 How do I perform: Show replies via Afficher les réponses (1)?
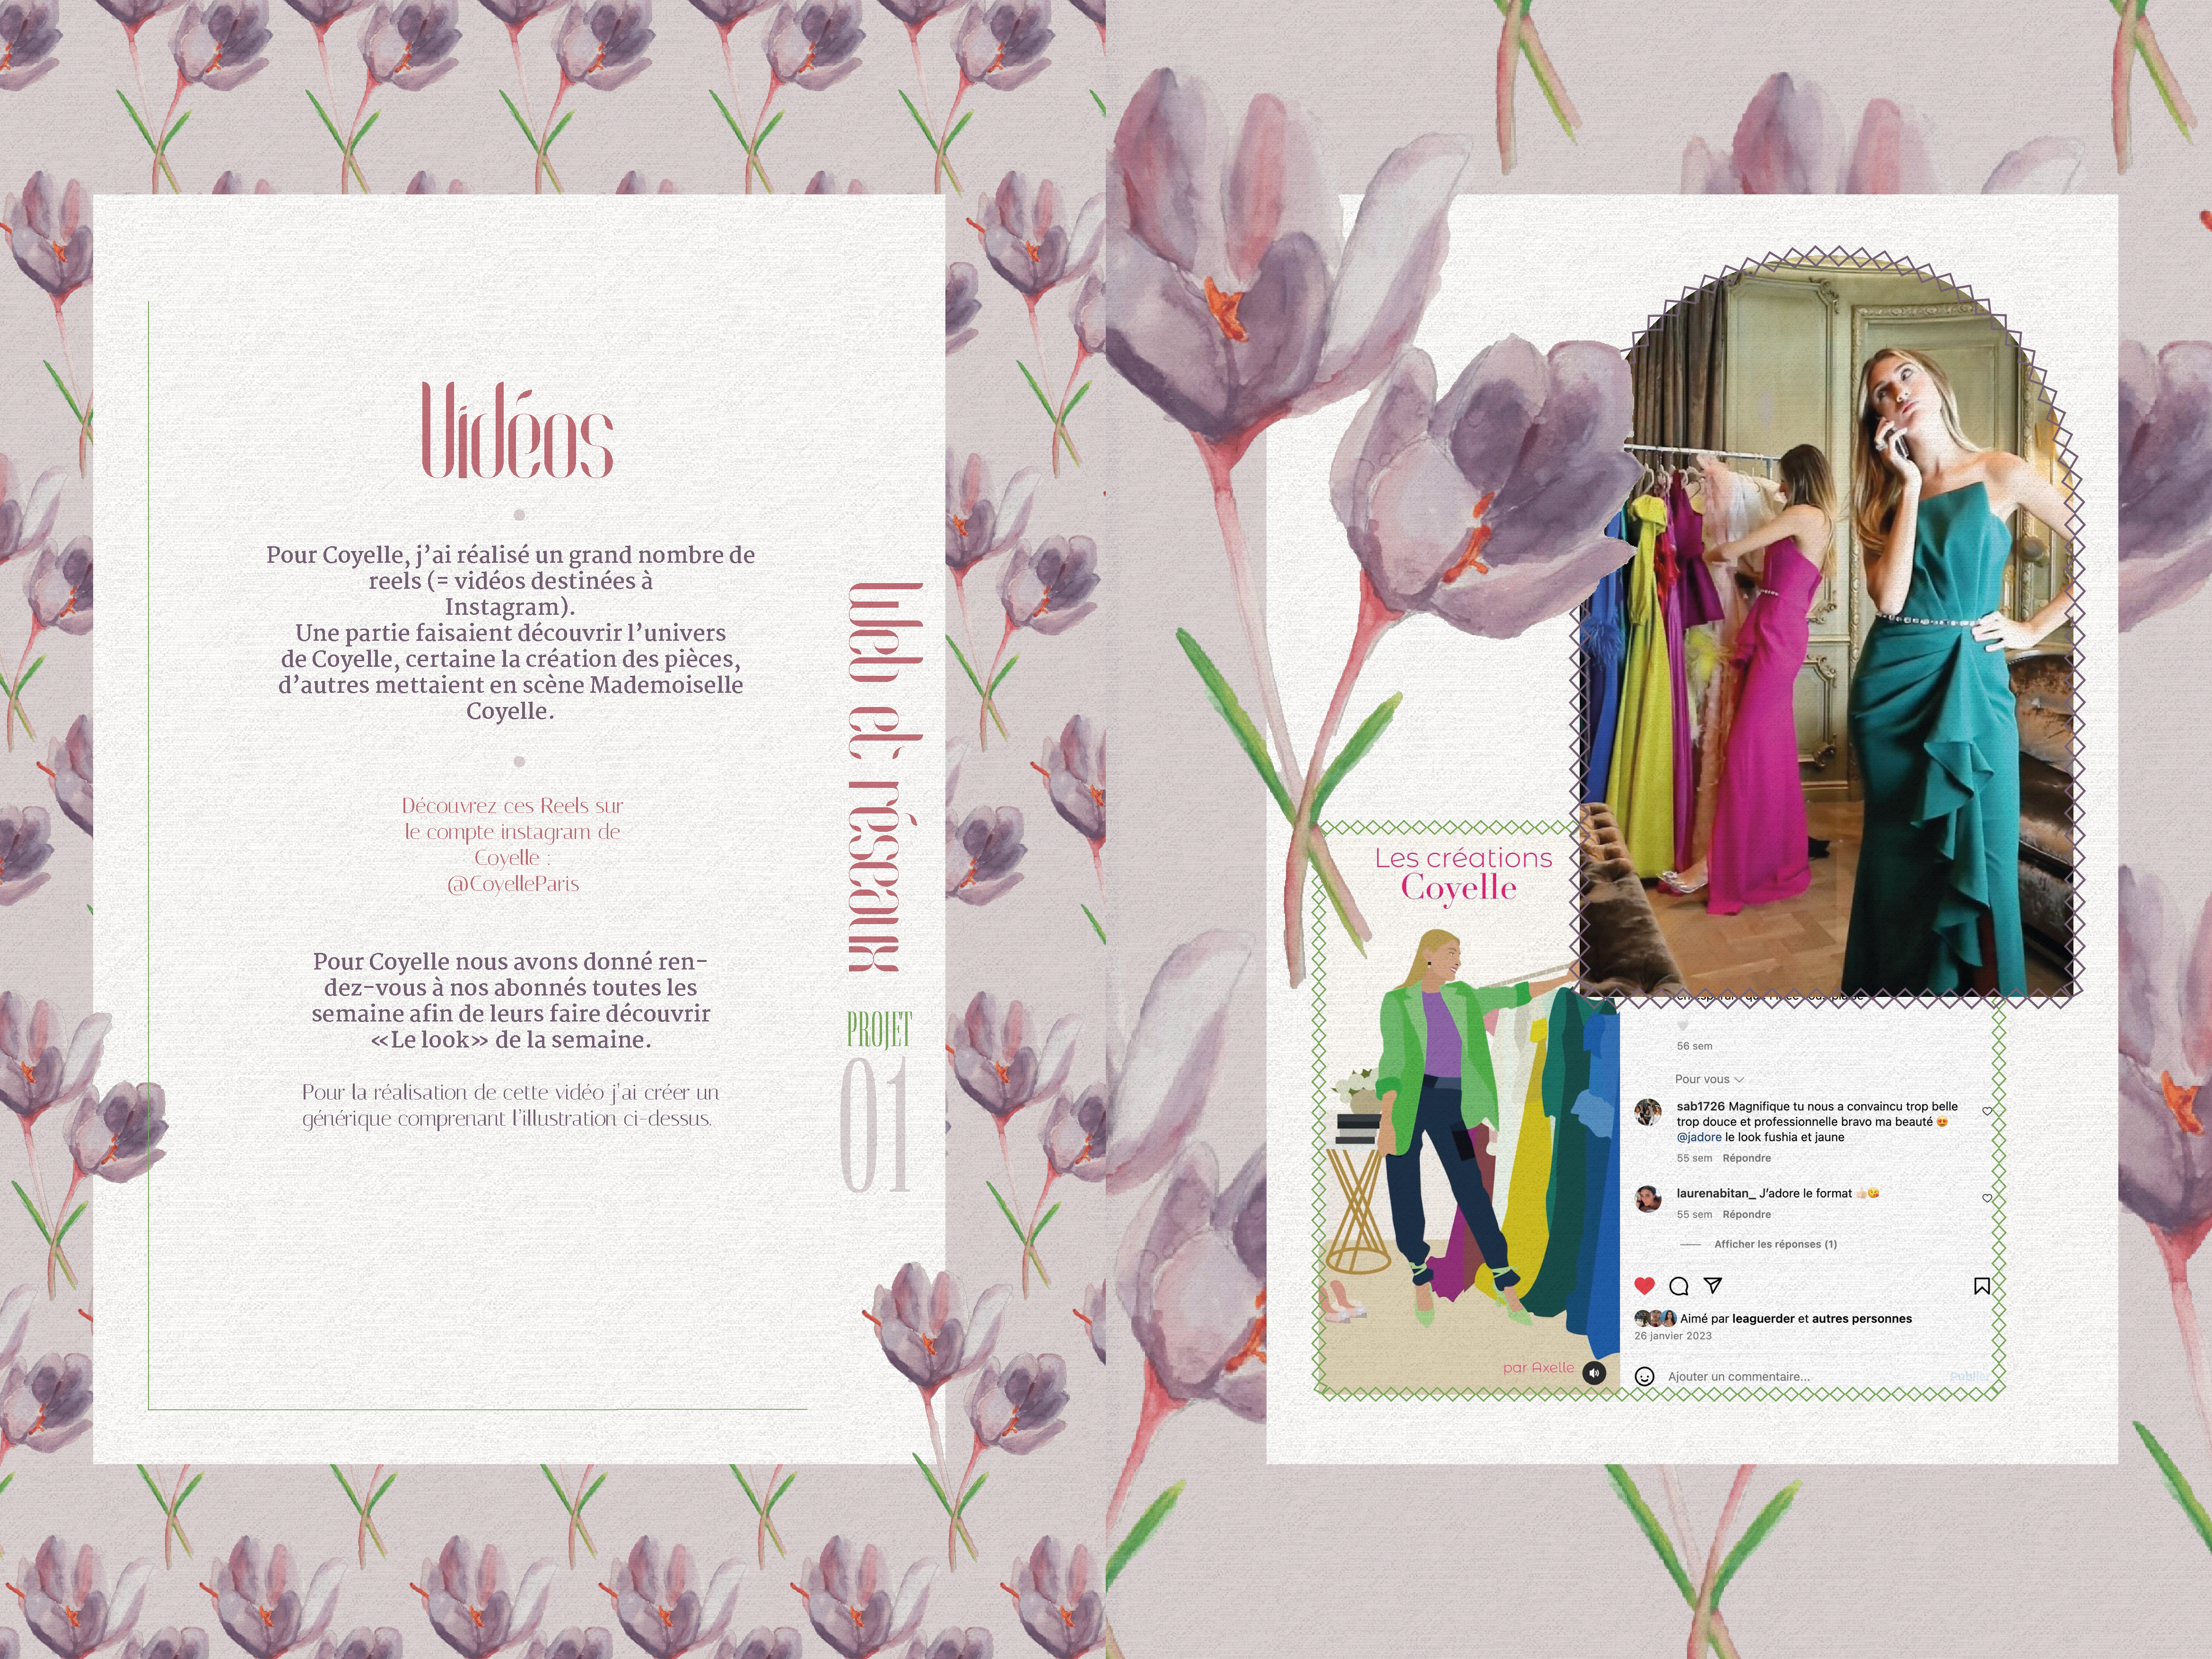(1775, 1244)
